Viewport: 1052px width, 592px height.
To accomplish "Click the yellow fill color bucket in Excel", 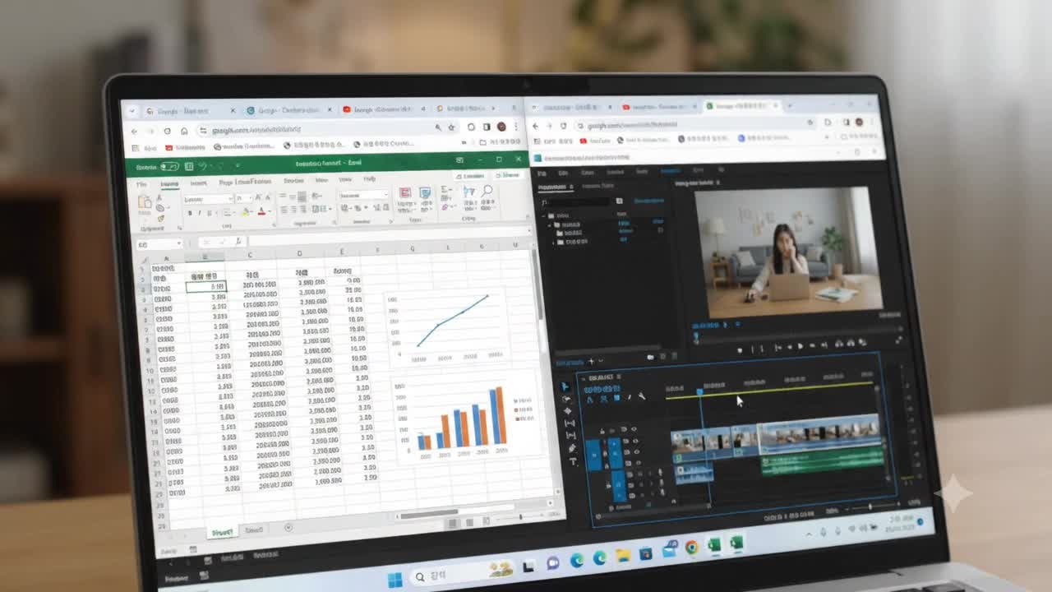I will point(246,212).
